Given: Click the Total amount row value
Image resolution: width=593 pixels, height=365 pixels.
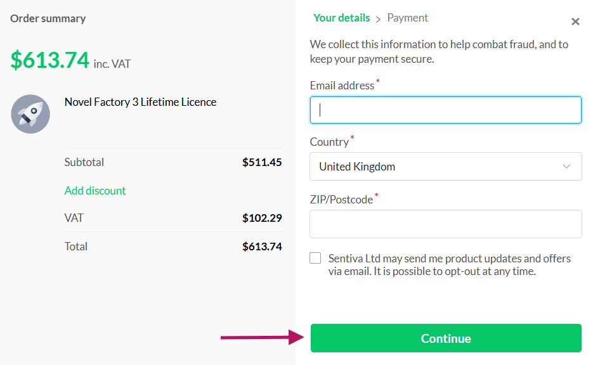Looking at the screenshot, I should (x=262, y=247).
